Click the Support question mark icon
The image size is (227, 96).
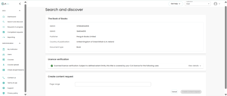[x=4, y=88]
